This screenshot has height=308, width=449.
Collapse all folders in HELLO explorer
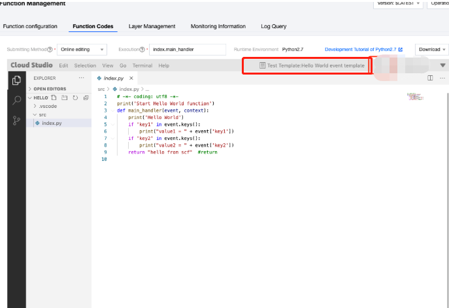pyautogui.click(x=86, y=97)
